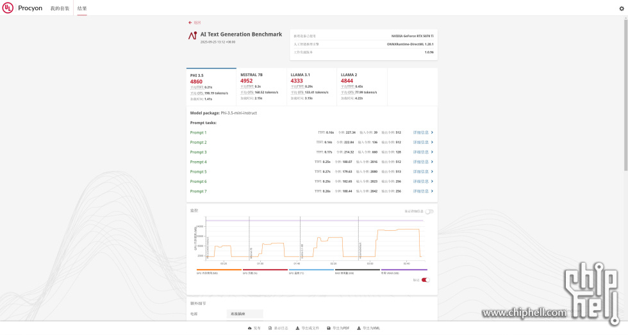Open 详细信息 link for Prompt 1
The width and height of the screenshot is (628, 335).
point(420,132)
